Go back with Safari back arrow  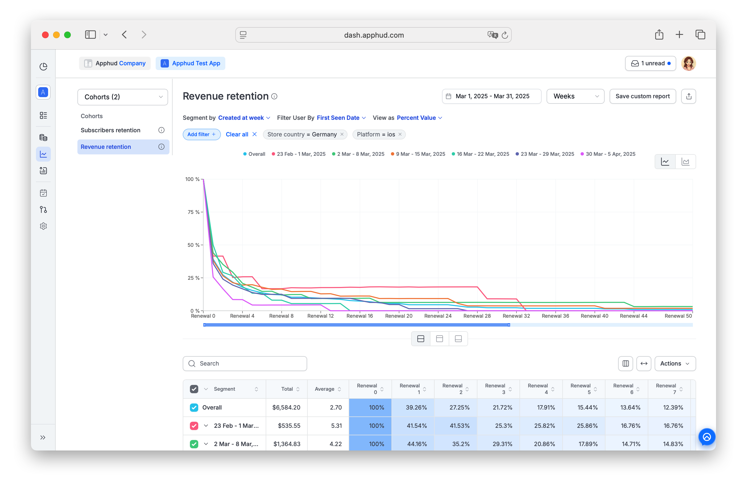[x=124, y=35]
